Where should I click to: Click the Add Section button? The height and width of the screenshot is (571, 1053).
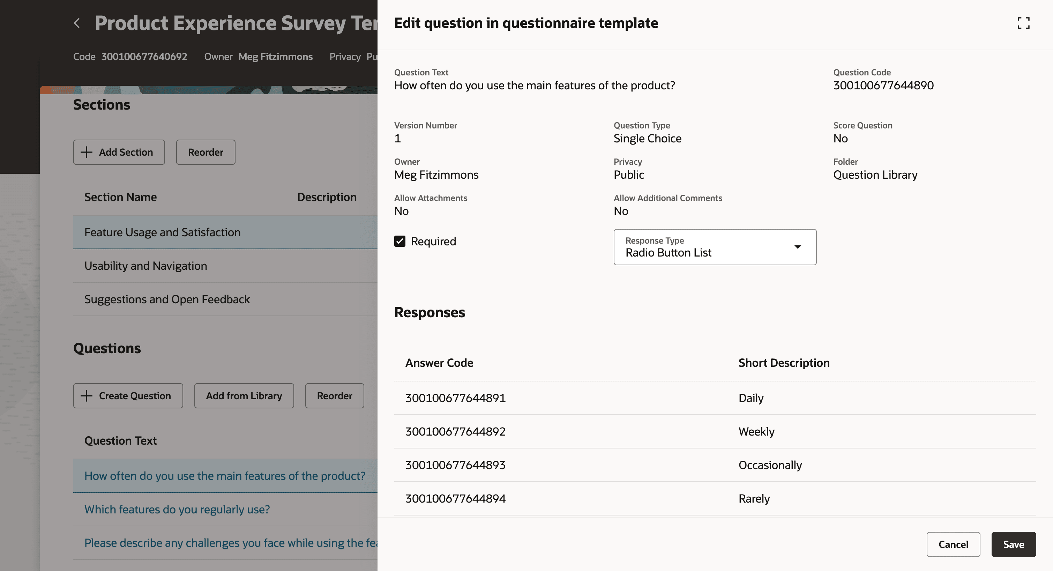(x=119, y=152)
